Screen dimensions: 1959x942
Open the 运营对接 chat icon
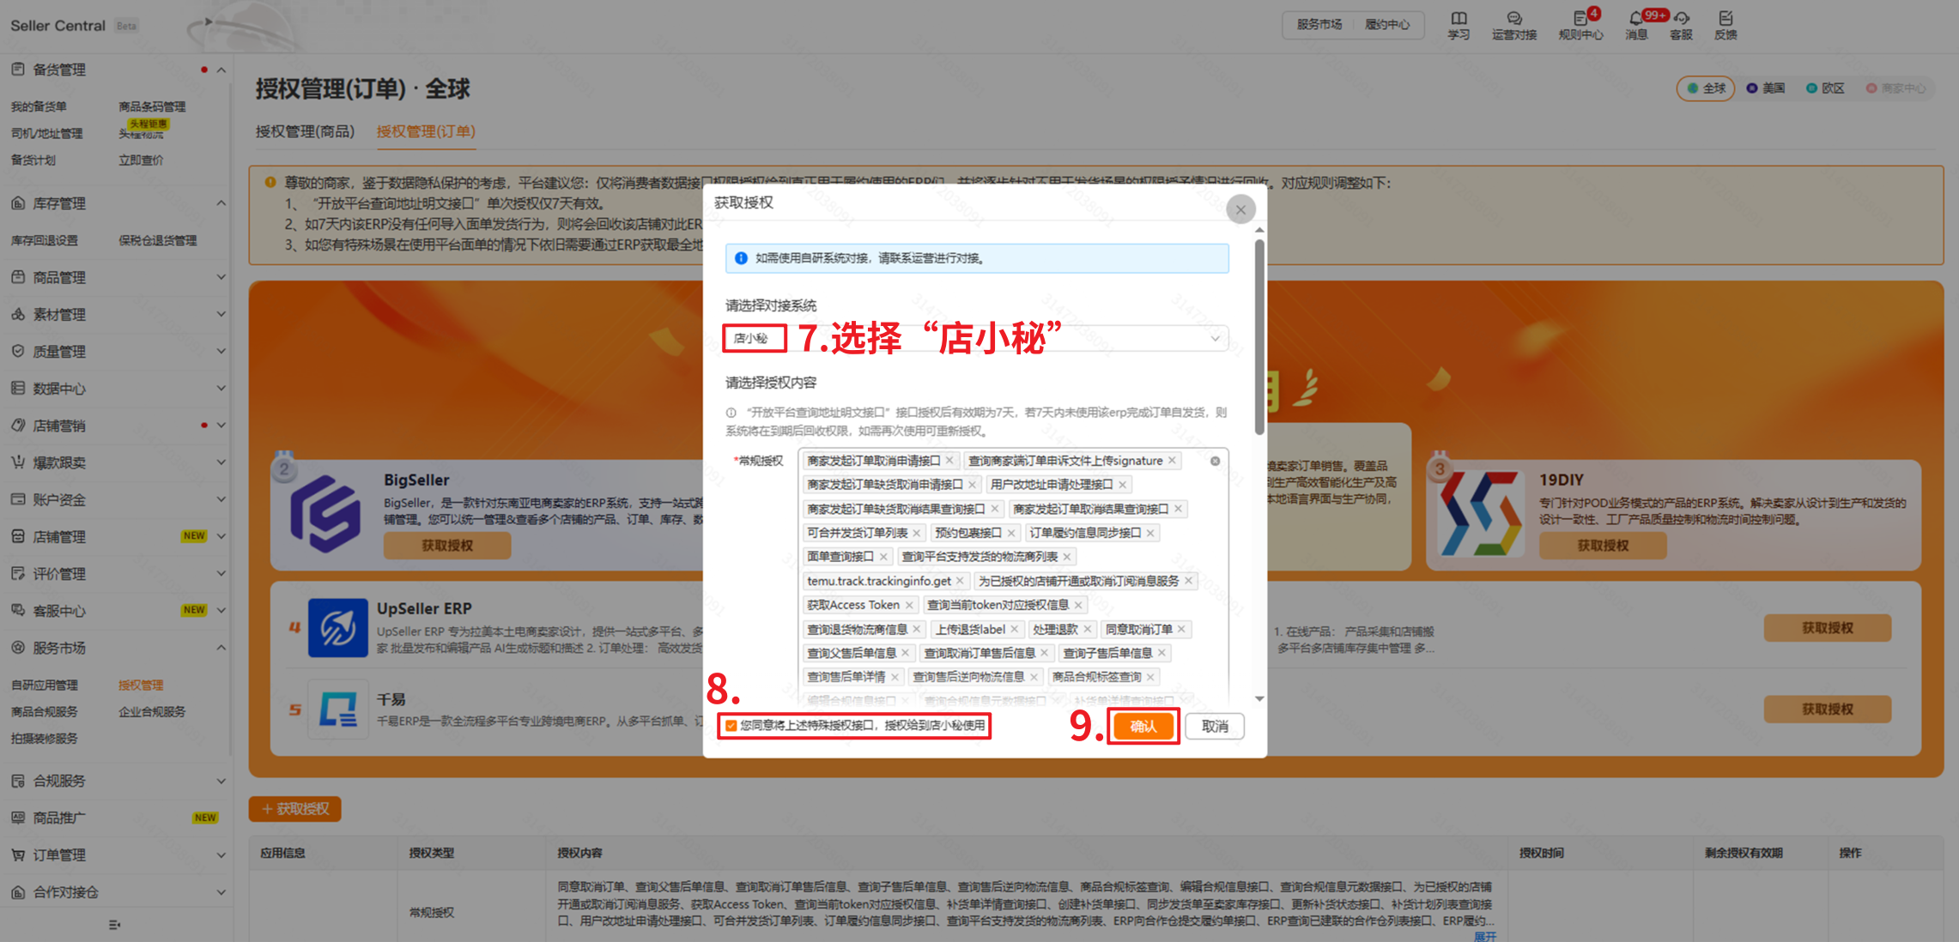coord(1513,19)
